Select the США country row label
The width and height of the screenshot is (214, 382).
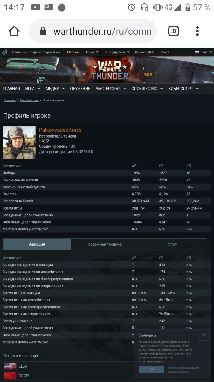[x=23, y=366]
